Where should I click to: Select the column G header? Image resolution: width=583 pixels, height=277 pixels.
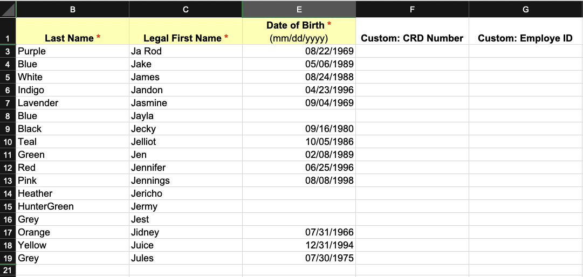(x=525, y=9)
